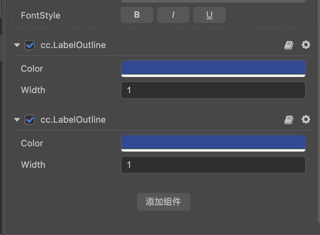
Task: Open gear settings of first cc.LabelOutline
Action: pyautogui.click(x=306, y=45)
